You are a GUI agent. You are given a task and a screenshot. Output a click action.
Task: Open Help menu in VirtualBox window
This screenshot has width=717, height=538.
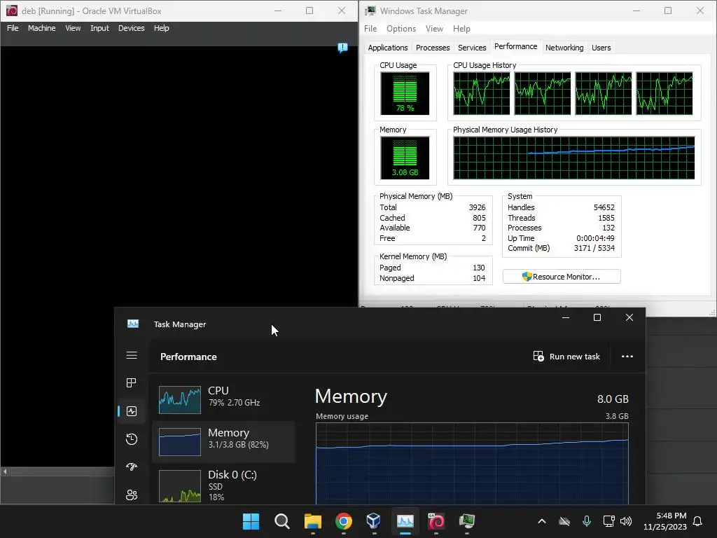coord(161,28)
